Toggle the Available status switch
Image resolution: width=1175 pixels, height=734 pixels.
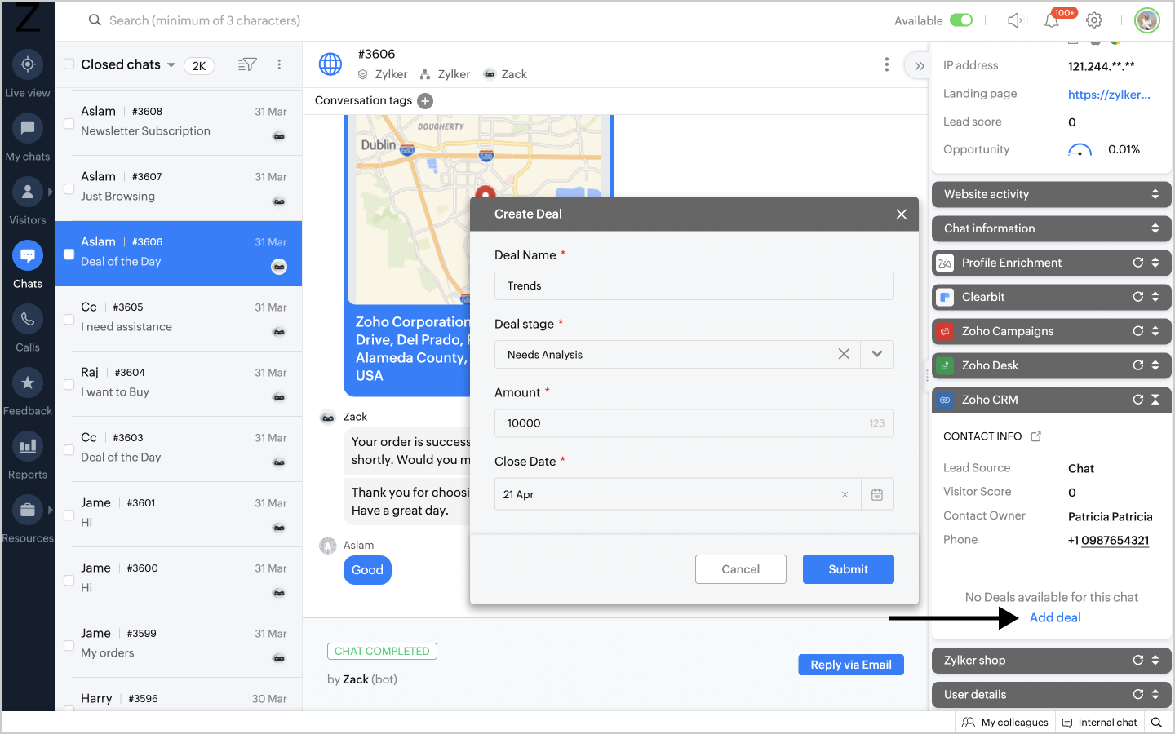coord(961,20)
